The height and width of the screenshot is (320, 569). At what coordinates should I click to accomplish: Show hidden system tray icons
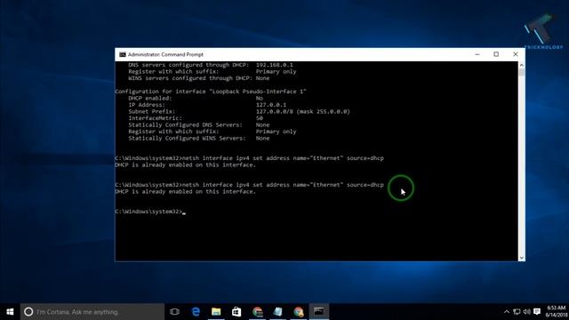[x=507, y=312]
